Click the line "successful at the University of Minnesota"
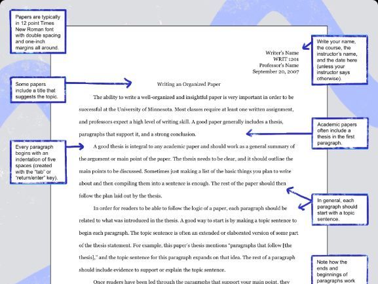The image size is (378, 284). coord(186,110)
